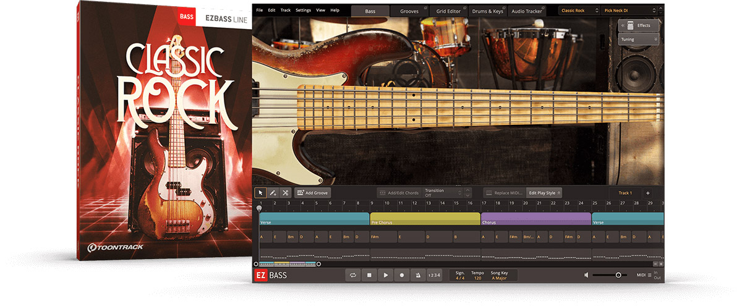
Task: Open the Settings menu
Action: pos(303,11)
